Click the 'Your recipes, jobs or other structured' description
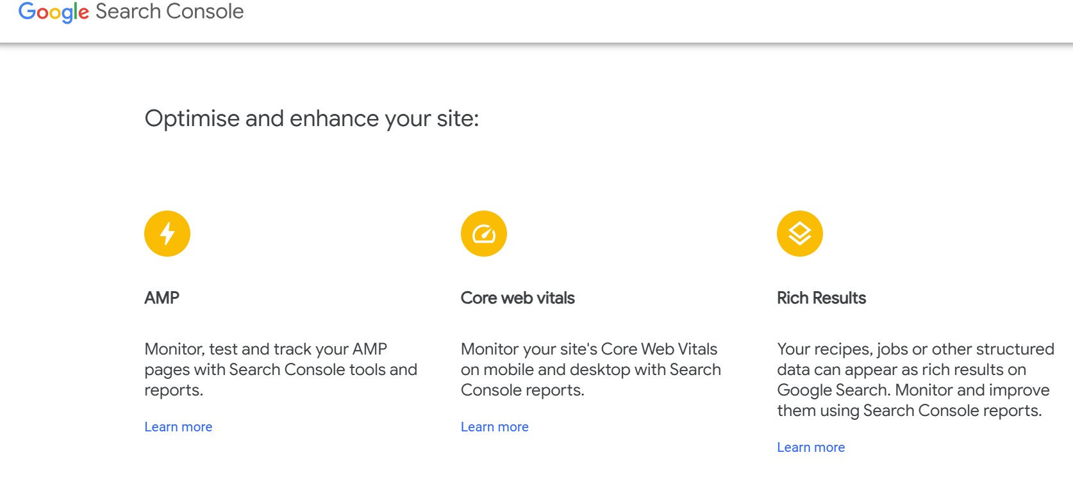This screenshot has height=480, width=1073. (x=915, y=380)
